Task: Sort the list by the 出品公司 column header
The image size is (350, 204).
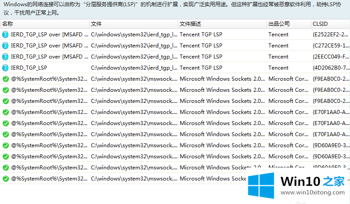Action: (x=289, y=24)
